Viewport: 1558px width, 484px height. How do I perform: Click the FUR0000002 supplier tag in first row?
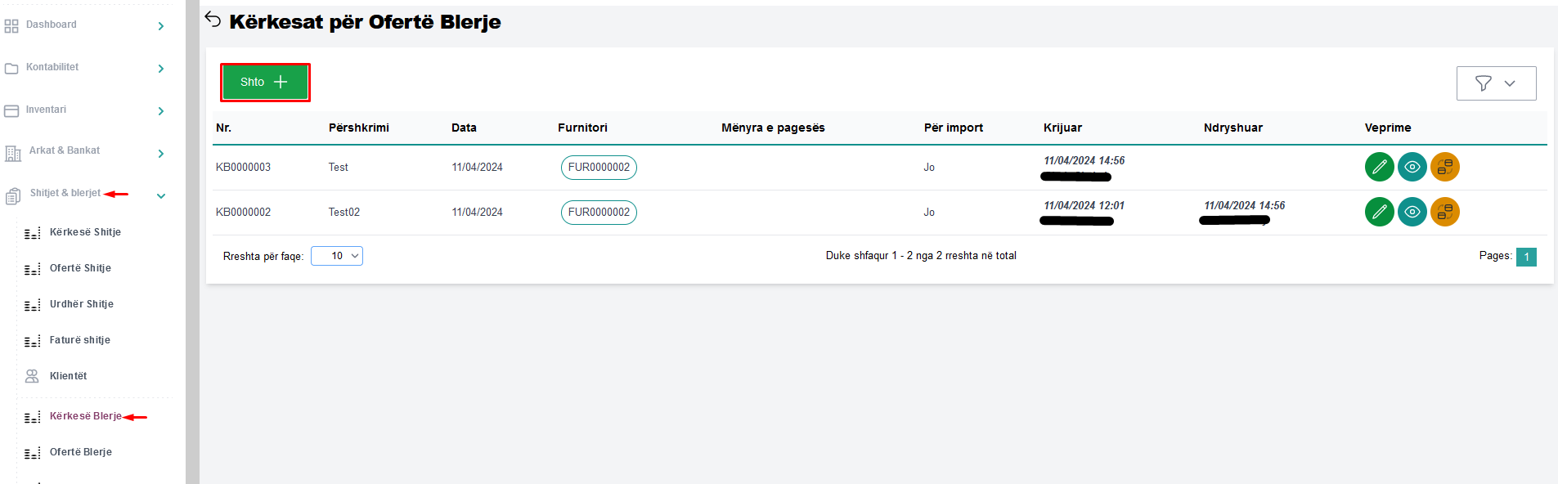click(599, 168)
